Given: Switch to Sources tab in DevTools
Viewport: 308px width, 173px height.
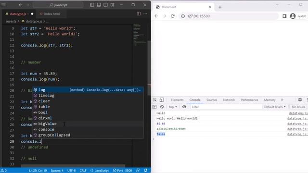Looking at the screenshot, I should click(x=212, y=100).
